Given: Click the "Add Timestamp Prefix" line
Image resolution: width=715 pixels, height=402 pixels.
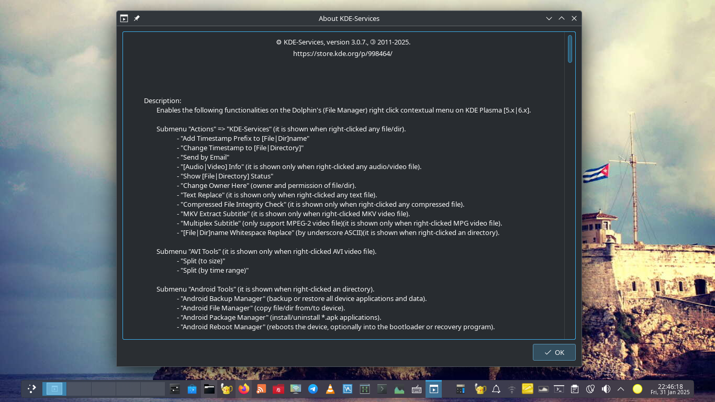Looking at the screenshot, I should coord(243,138).
